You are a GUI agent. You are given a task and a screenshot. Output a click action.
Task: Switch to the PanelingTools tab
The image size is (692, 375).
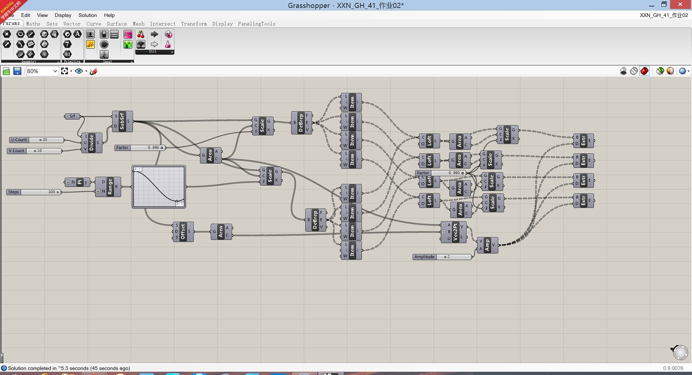[257, 24]
